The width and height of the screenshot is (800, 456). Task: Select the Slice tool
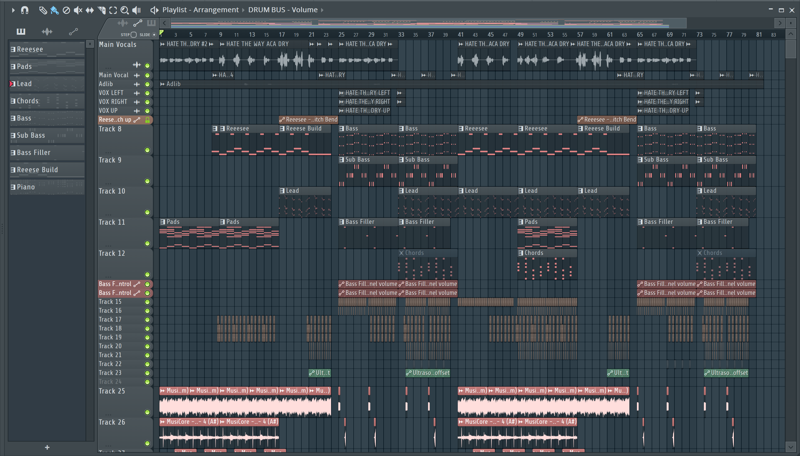point(101,10)
